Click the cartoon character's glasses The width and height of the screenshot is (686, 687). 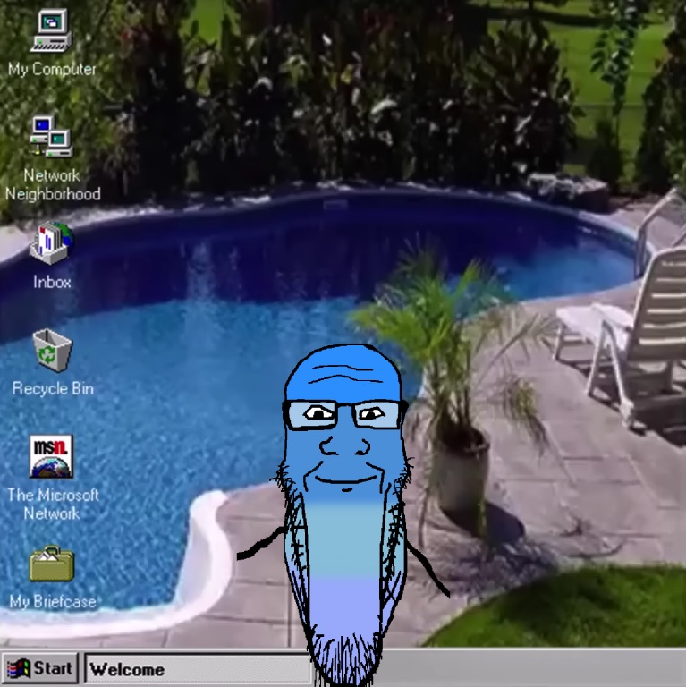[x=343, y=413]
